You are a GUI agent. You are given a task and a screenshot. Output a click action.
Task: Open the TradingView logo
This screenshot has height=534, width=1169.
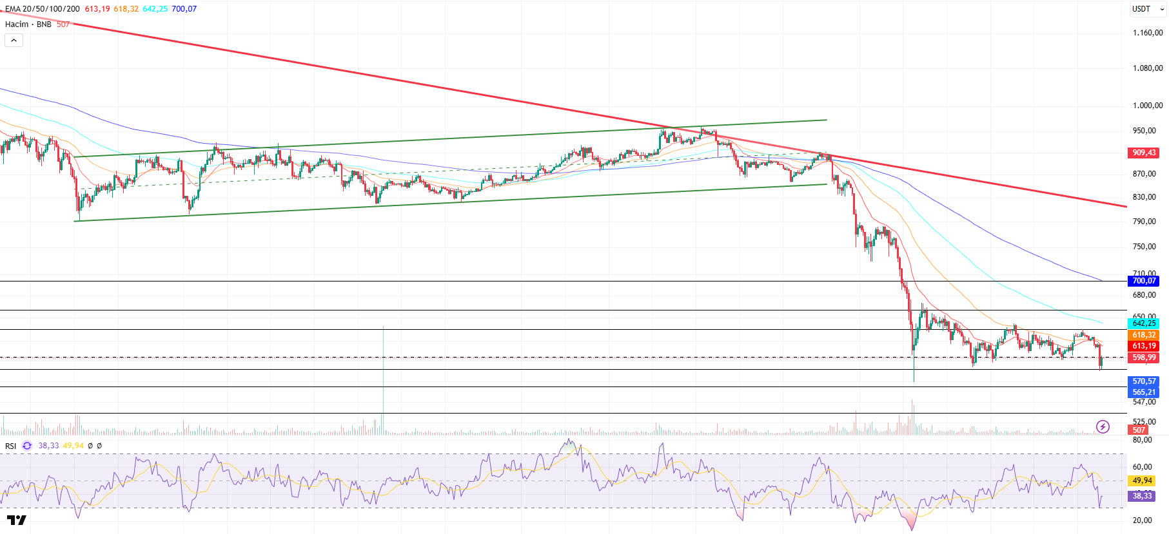(x=17, y=520)
